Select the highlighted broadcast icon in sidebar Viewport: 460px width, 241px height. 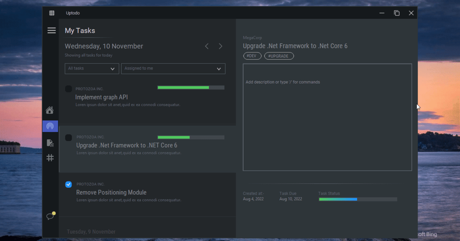tap(50, 126)
